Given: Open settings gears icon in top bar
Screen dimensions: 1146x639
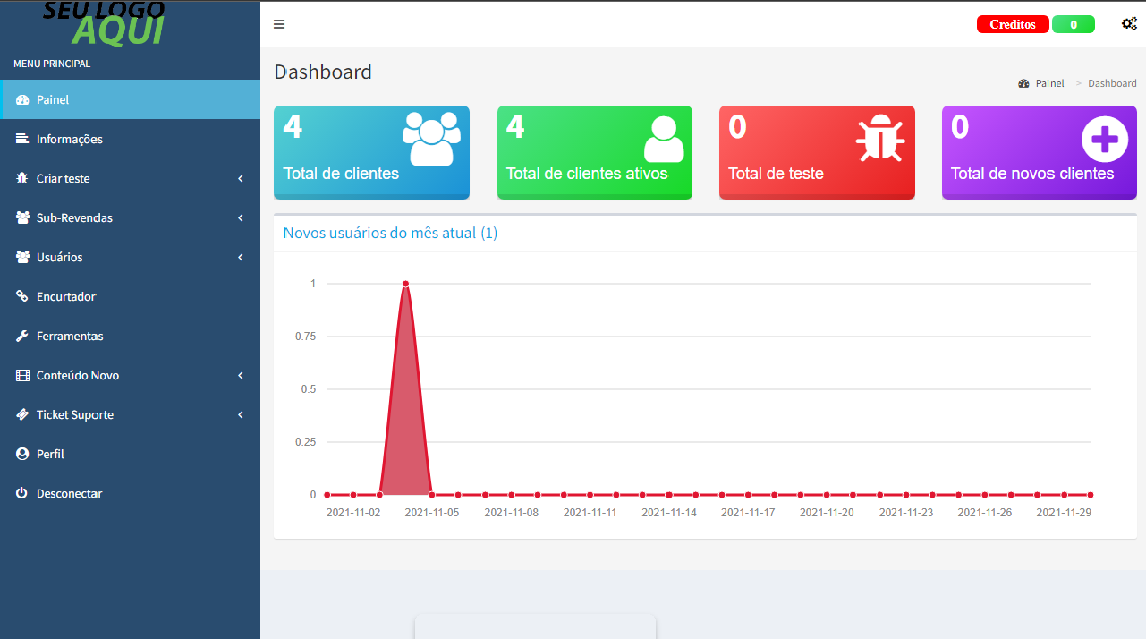Looking at the screenshot, I should coord(1129,24).
